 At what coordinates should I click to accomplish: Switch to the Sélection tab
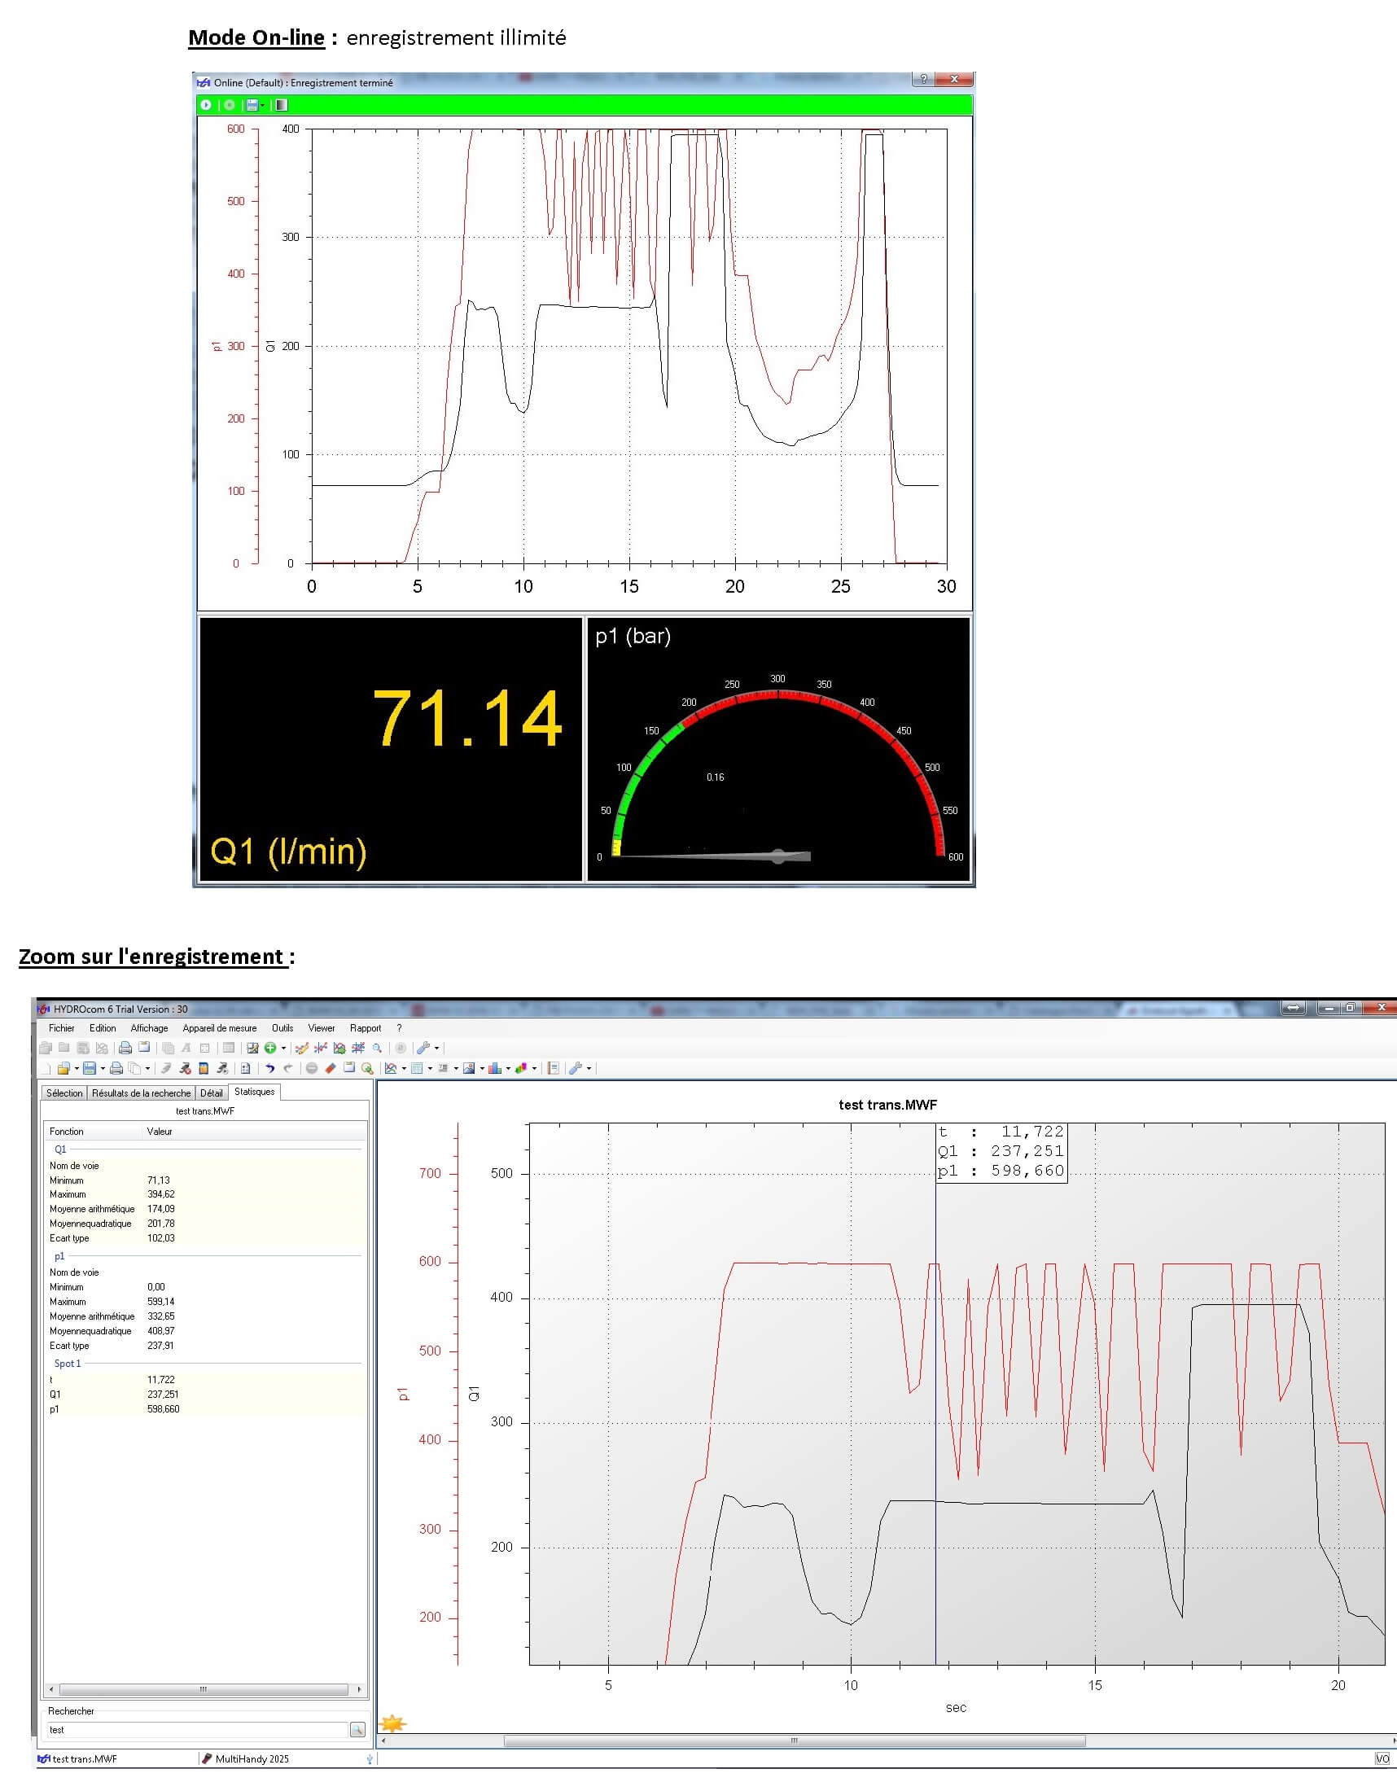tap(64, 1093)
